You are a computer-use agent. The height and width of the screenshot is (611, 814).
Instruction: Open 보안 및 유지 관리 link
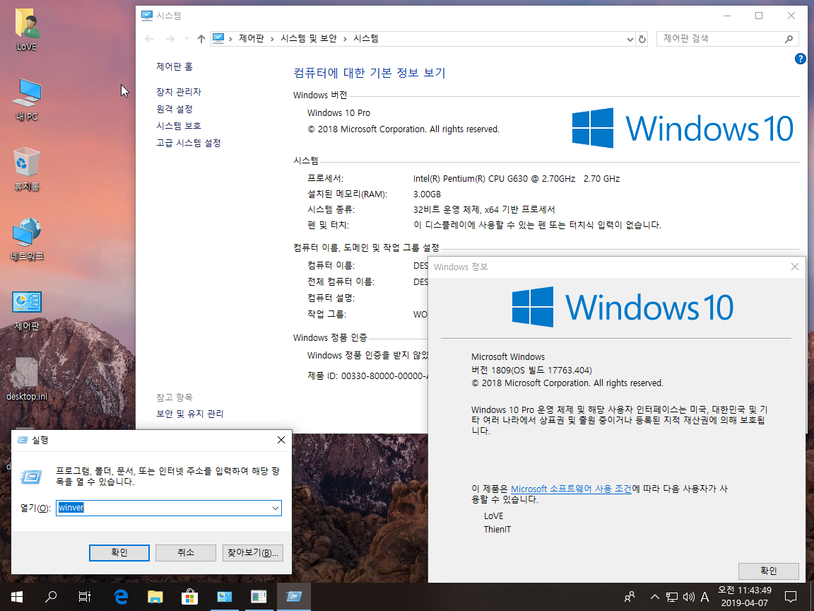pyautogui.click(x=190, y=414)
